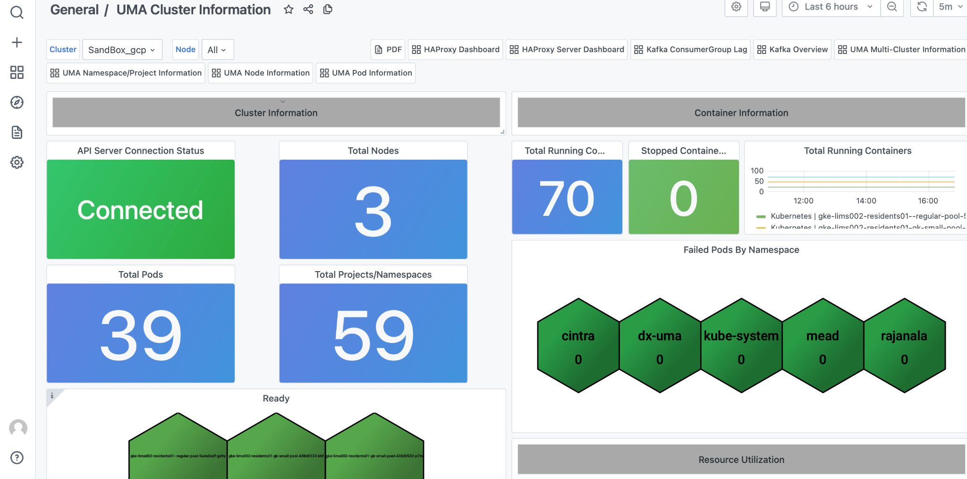967x479 pixels.
Task: Open the Dashboards browser from the sidebar
Action: pos(17,73)
